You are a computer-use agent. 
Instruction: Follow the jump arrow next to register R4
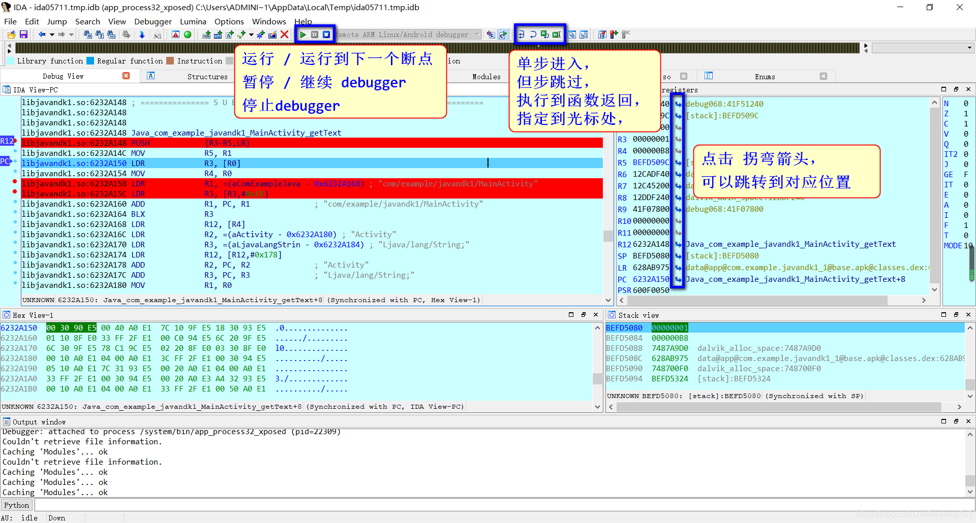[678, 151]
